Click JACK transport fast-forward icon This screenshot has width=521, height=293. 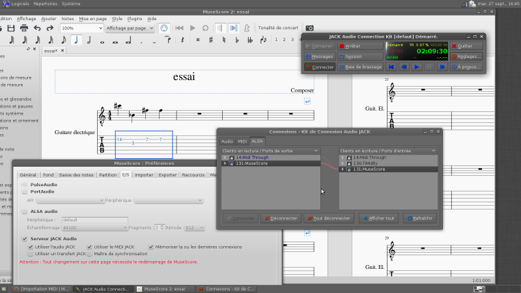point(442,66)
